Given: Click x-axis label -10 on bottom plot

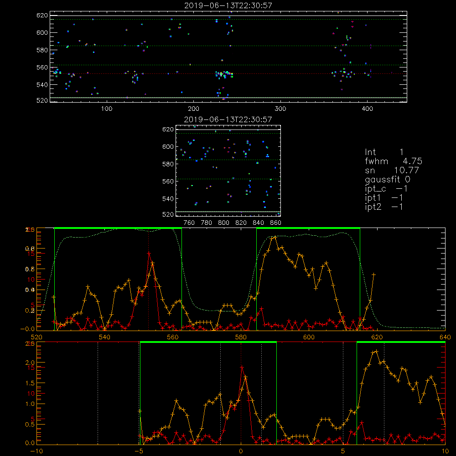Looking at the screenshot, I should tap(36, 451).
